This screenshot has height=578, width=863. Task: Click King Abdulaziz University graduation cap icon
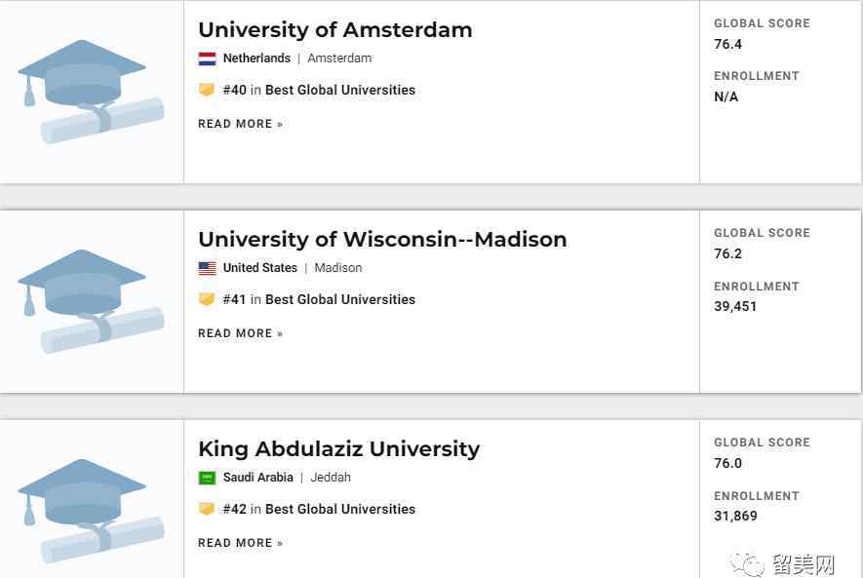pos(90,510)
